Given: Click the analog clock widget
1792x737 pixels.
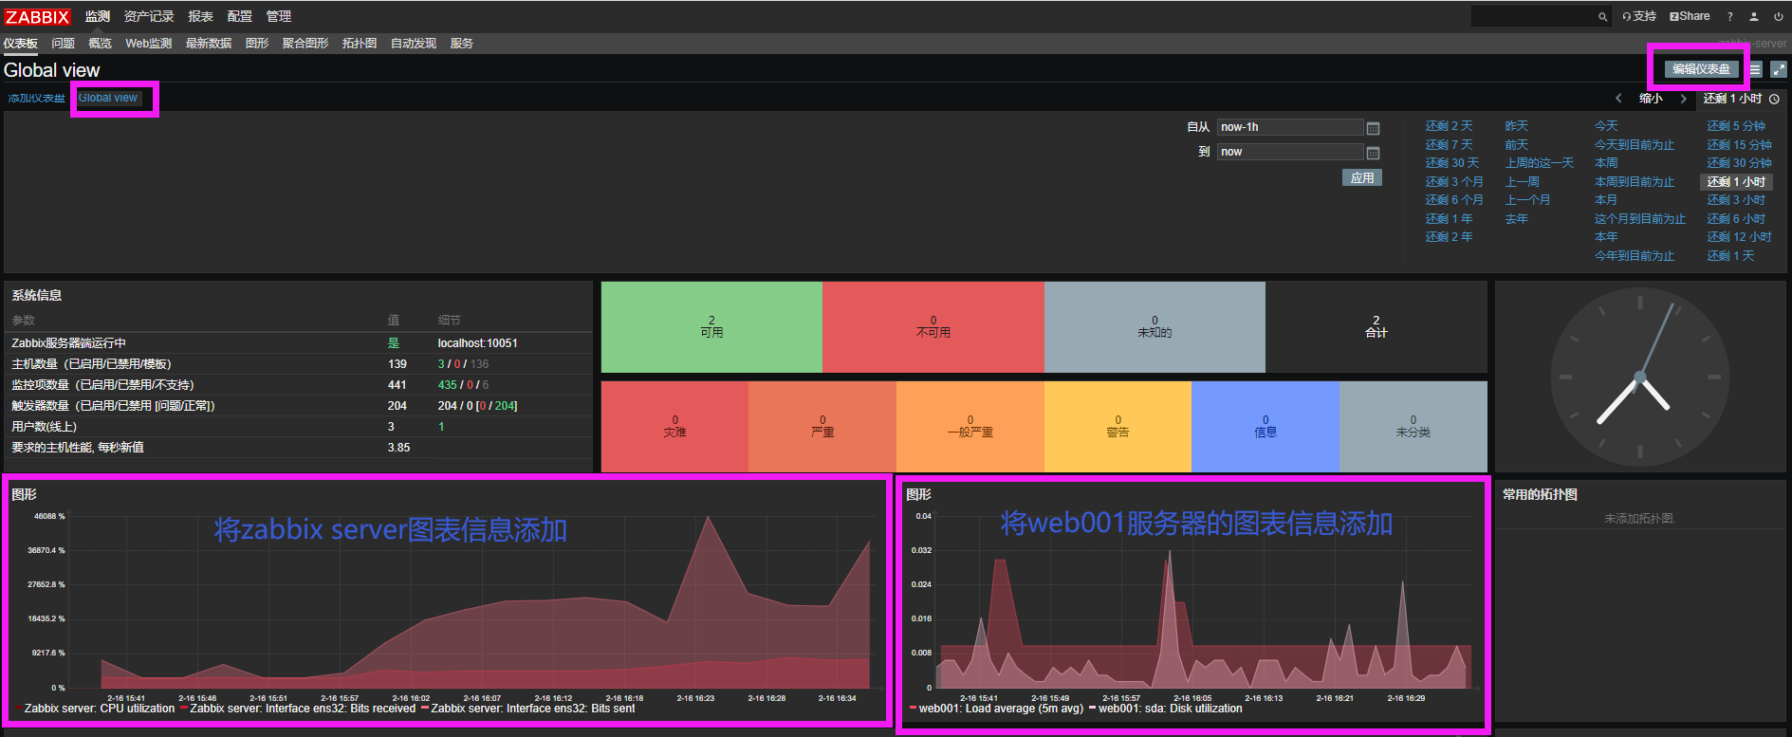Looking at the screenshot, I should coord(1639,377).
